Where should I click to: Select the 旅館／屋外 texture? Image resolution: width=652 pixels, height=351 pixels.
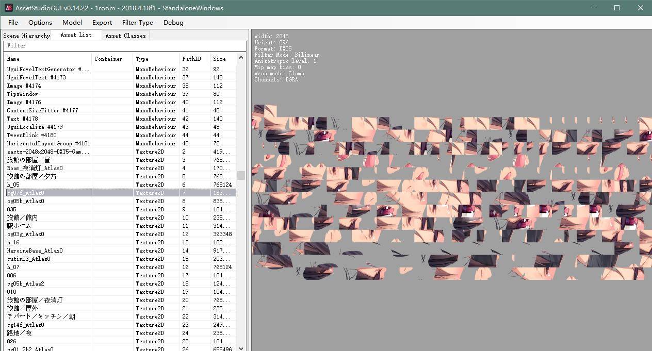[120, 308]
